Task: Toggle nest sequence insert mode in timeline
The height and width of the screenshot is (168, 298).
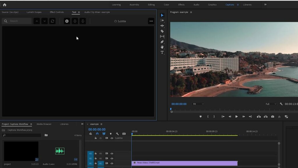Action: coord(91,134)
